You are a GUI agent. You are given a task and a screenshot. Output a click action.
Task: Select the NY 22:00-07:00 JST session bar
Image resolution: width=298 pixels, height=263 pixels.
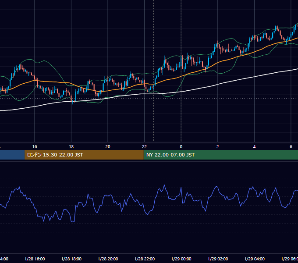point(220,155)
